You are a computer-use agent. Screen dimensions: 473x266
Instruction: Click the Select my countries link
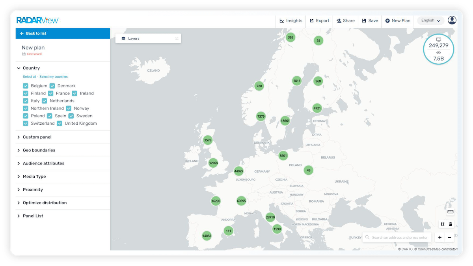coord(54,77)
